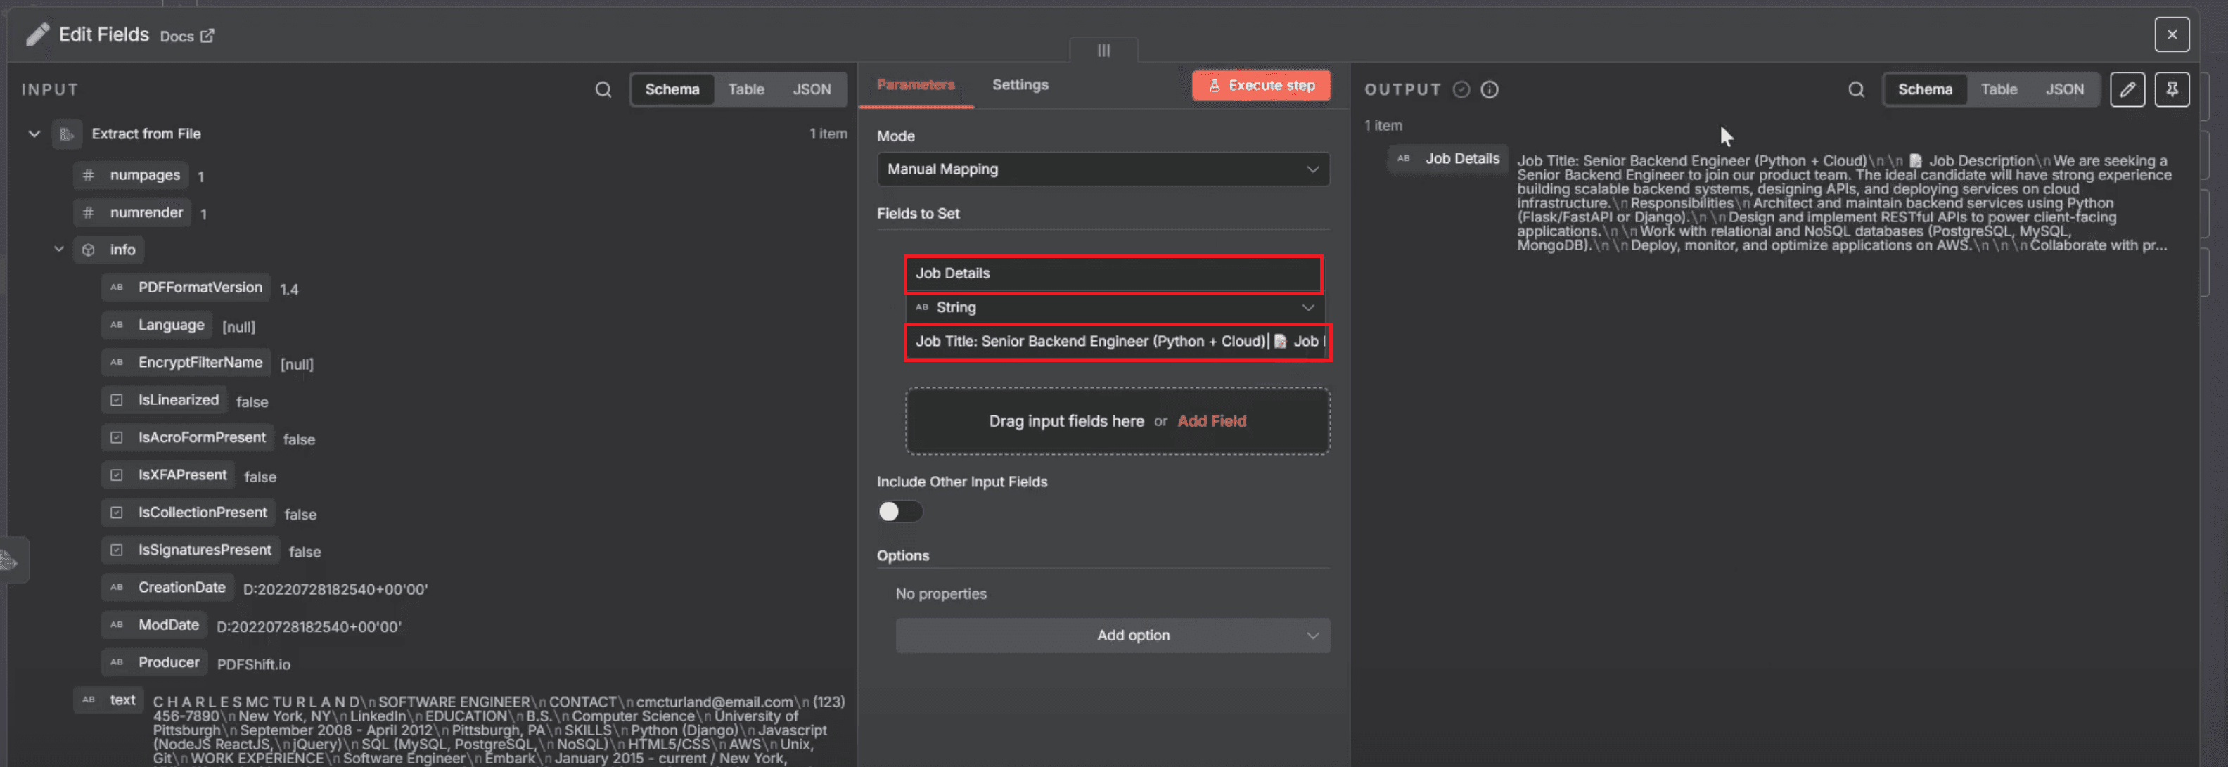
Task: Collapse the Extract from File tree
Action: tap(34, 134)
